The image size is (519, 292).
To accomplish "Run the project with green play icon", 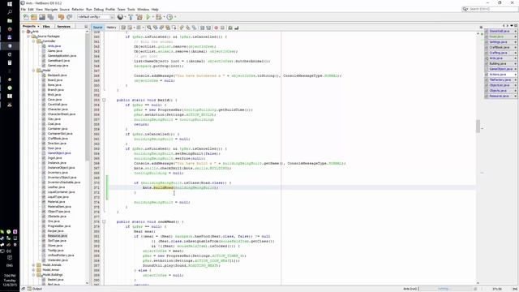I will pyautogui.click(x=148, y=17).
